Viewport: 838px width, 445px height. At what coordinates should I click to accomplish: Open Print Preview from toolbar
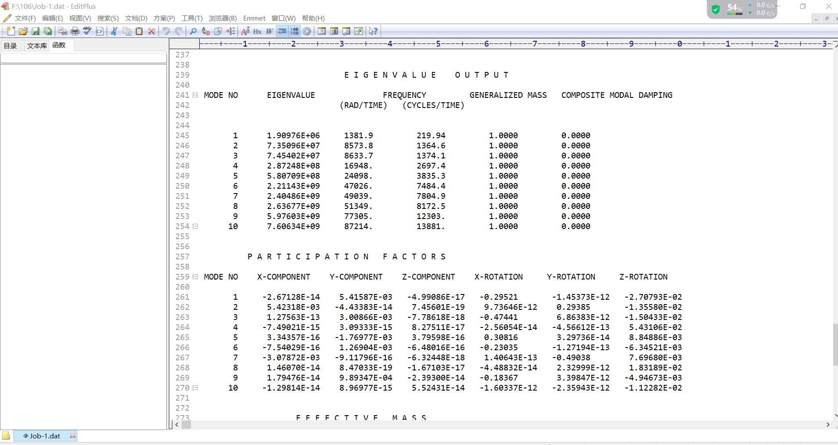(x=63, y=31)
